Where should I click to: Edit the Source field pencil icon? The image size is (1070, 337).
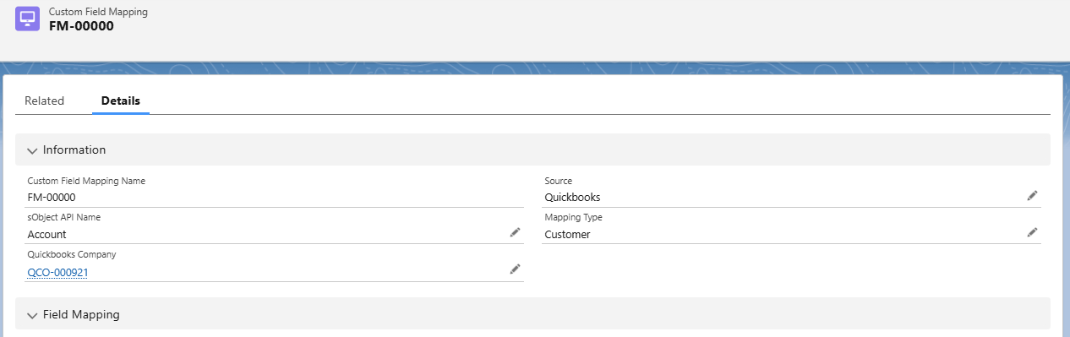pos(1032,195)
